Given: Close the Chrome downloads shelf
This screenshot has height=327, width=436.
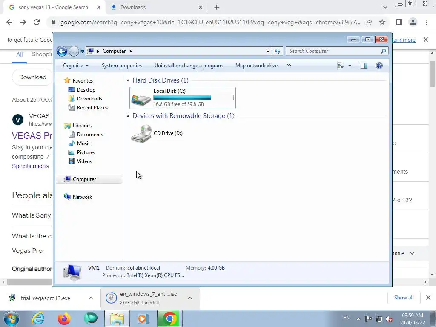Looking at the screenshot, I should coord(428,298).
